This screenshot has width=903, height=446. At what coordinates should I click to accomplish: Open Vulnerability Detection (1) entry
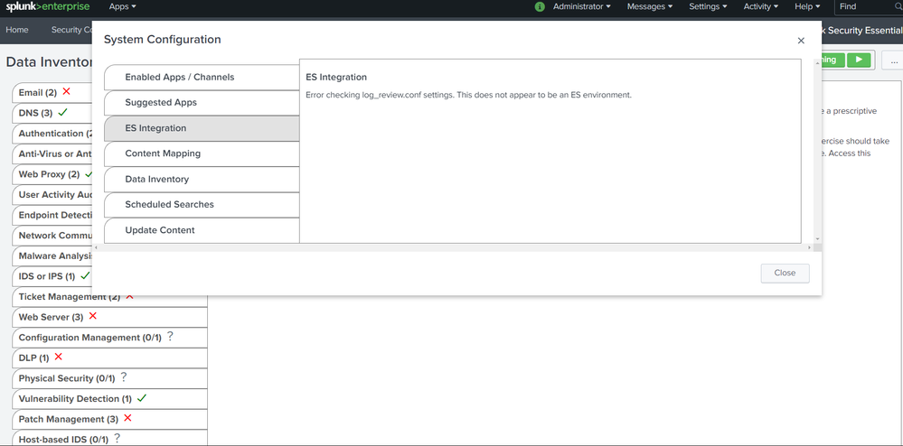click(109, 398)
